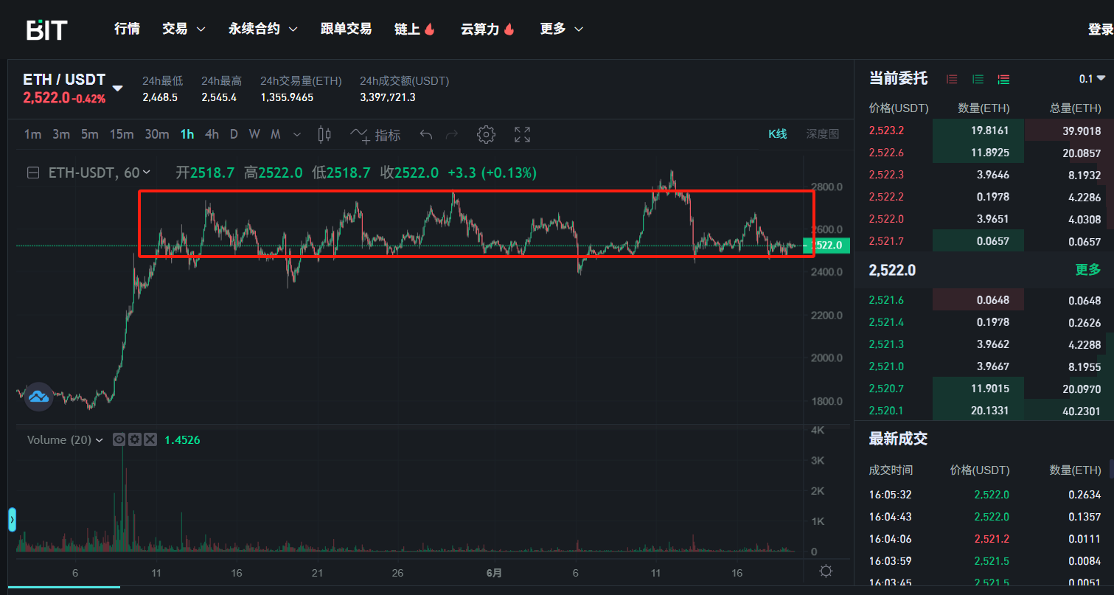The height and width of the screenshot is (595, 1114).
Task: Show only buy orders in order book
Action: point(978,79)
